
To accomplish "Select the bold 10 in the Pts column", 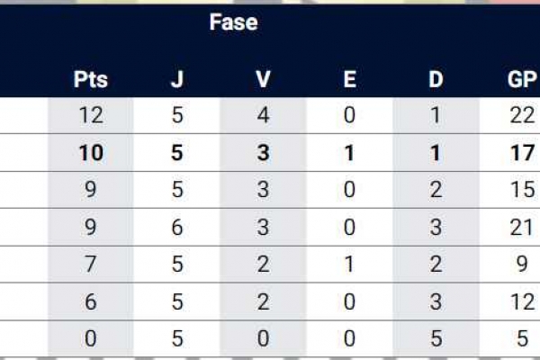I will pyautogui.click(x=90, y=153).
